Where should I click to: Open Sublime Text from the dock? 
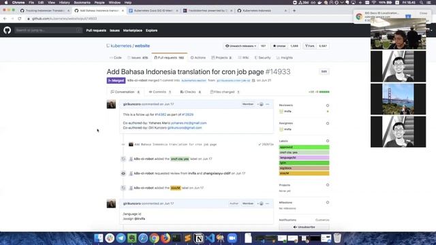[x=188, y=238]
